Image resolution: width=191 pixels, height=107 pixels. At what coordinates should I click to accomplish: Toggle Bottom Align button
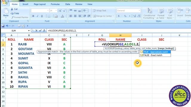80,11
